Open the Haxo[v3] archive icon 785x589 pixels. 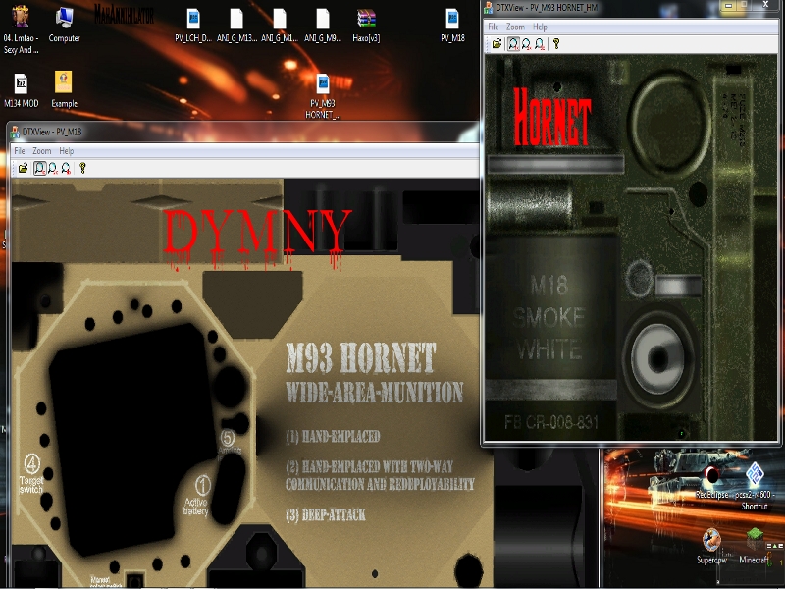(x=366, y=26)
